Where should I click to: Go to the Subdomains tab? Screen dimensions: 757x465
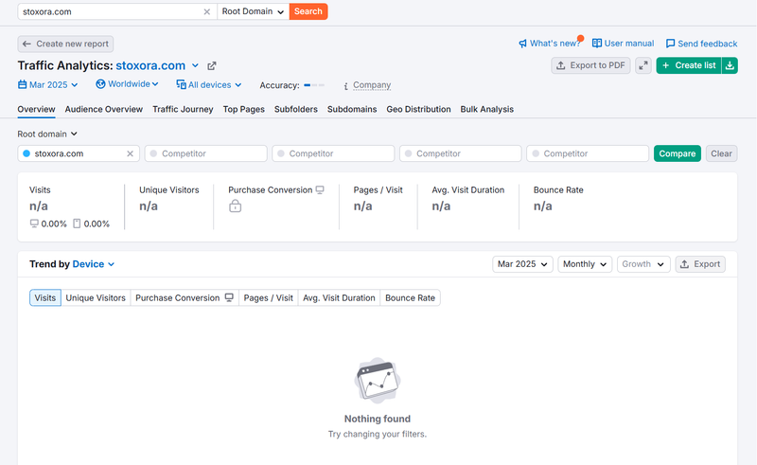click(x=352, y=109)
